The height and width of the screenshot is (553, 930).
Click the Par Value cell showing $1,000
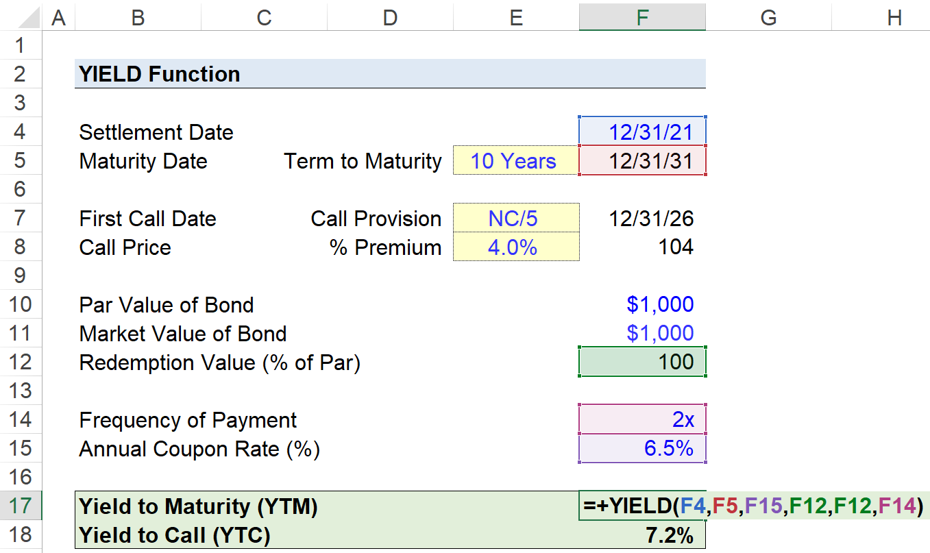[x=642, y=304]
